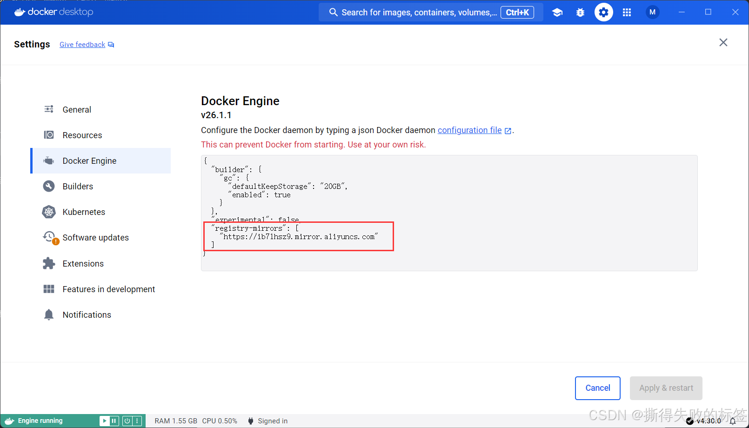Screen dimensions: 749x428
Task: Click the Engine running status label
Action: point(40,421)
